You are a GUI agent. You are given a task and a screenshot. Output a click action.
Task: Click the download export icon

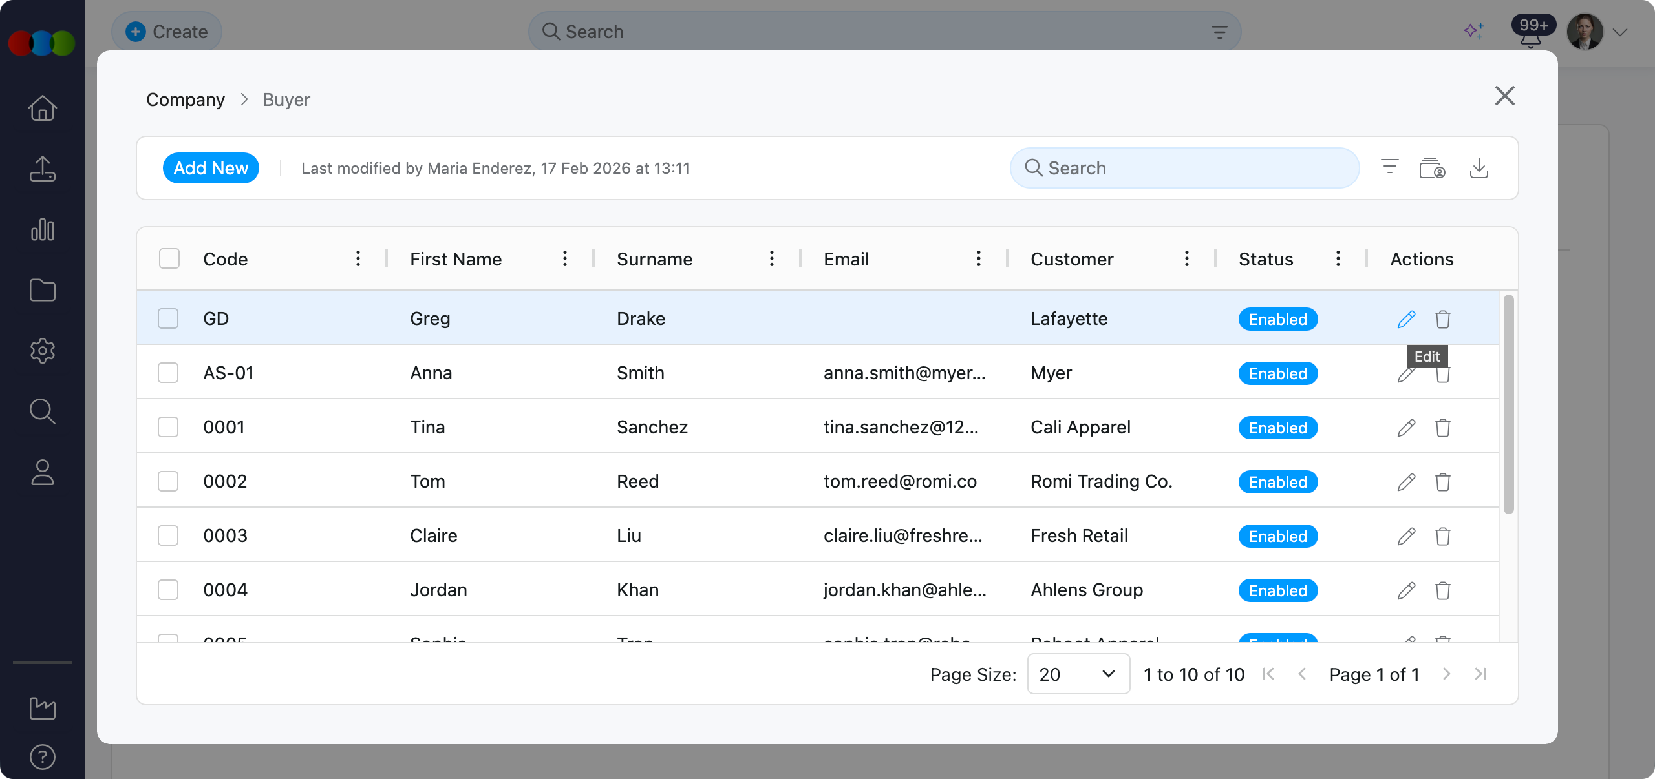[1479, 169]
